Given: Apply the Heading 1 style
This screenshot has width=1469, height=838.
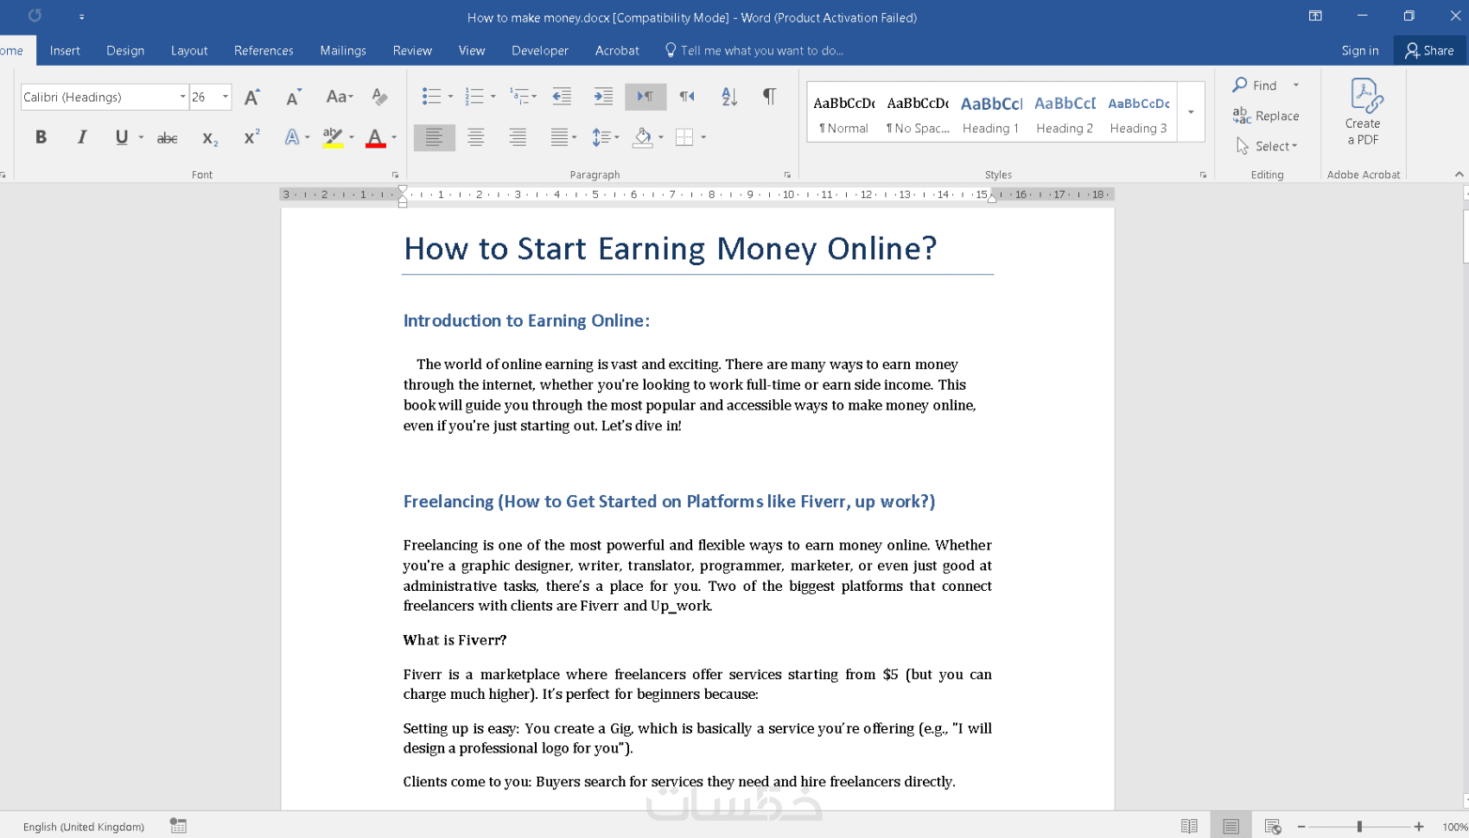Looking at the screenshot, I should tap(991, 114).
